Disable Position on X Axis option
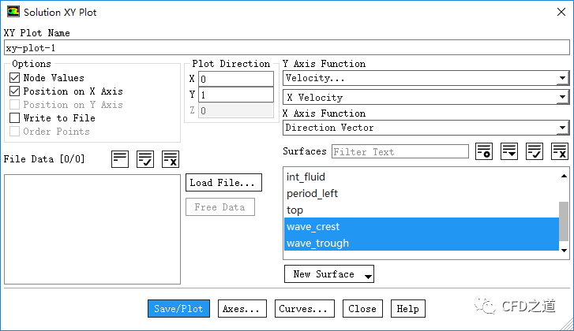 (x=15, y=91)
